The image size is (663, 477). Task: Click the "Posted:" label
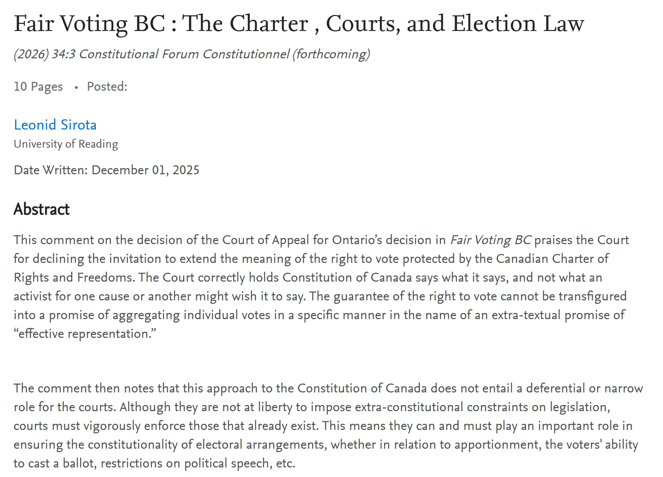coord(107,87)
